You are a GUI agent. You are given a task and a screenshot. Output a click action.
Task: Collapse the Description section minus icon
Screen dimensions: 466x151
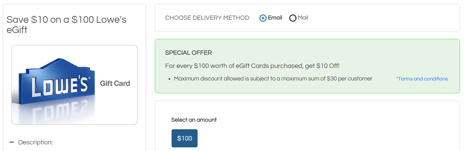pyautogui.click(x=12, y=142)
